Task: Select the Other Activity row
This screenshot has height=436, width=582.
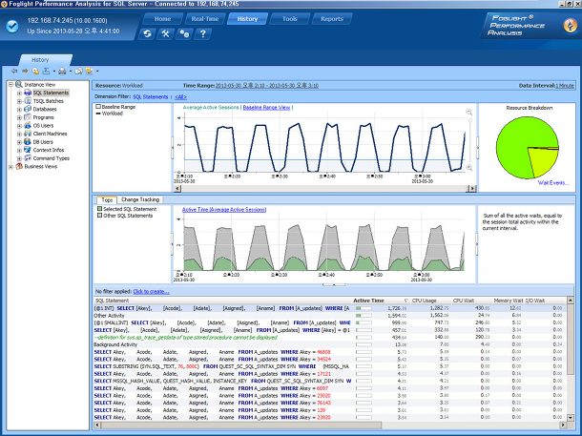Action: pos(329,316)
